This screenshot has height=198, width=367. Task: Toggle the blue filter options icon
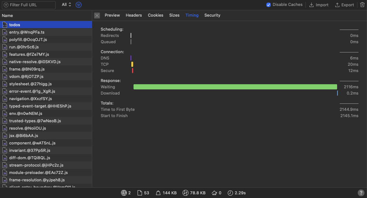79,5
